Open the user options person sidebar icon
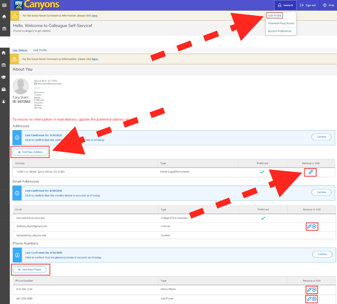 tap(4, 102)
